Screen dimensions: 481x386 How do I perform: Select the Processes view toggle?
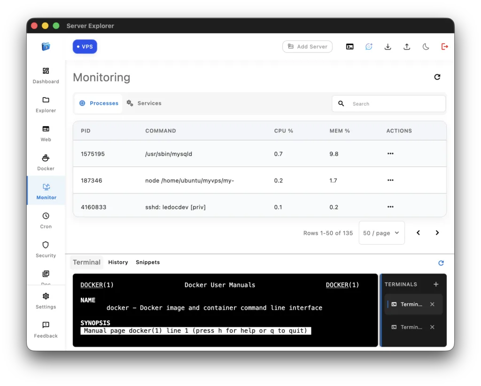[x=98, y=103]
